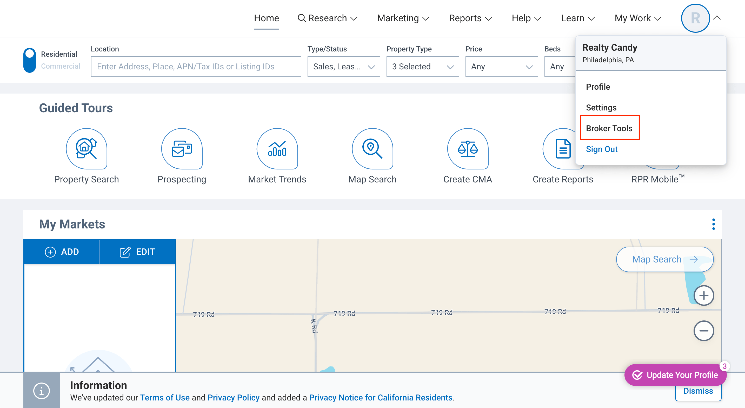Open the Prospecting guided tour icon

[x=182, y=149]
